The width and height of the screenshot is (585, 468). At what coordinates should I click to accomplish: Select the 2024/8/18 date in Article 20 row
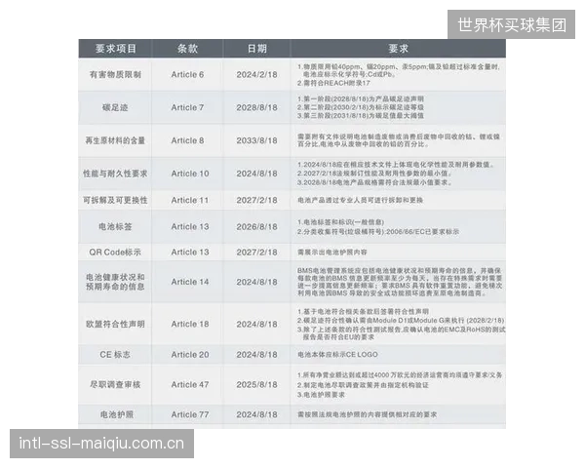coord(256,355)
